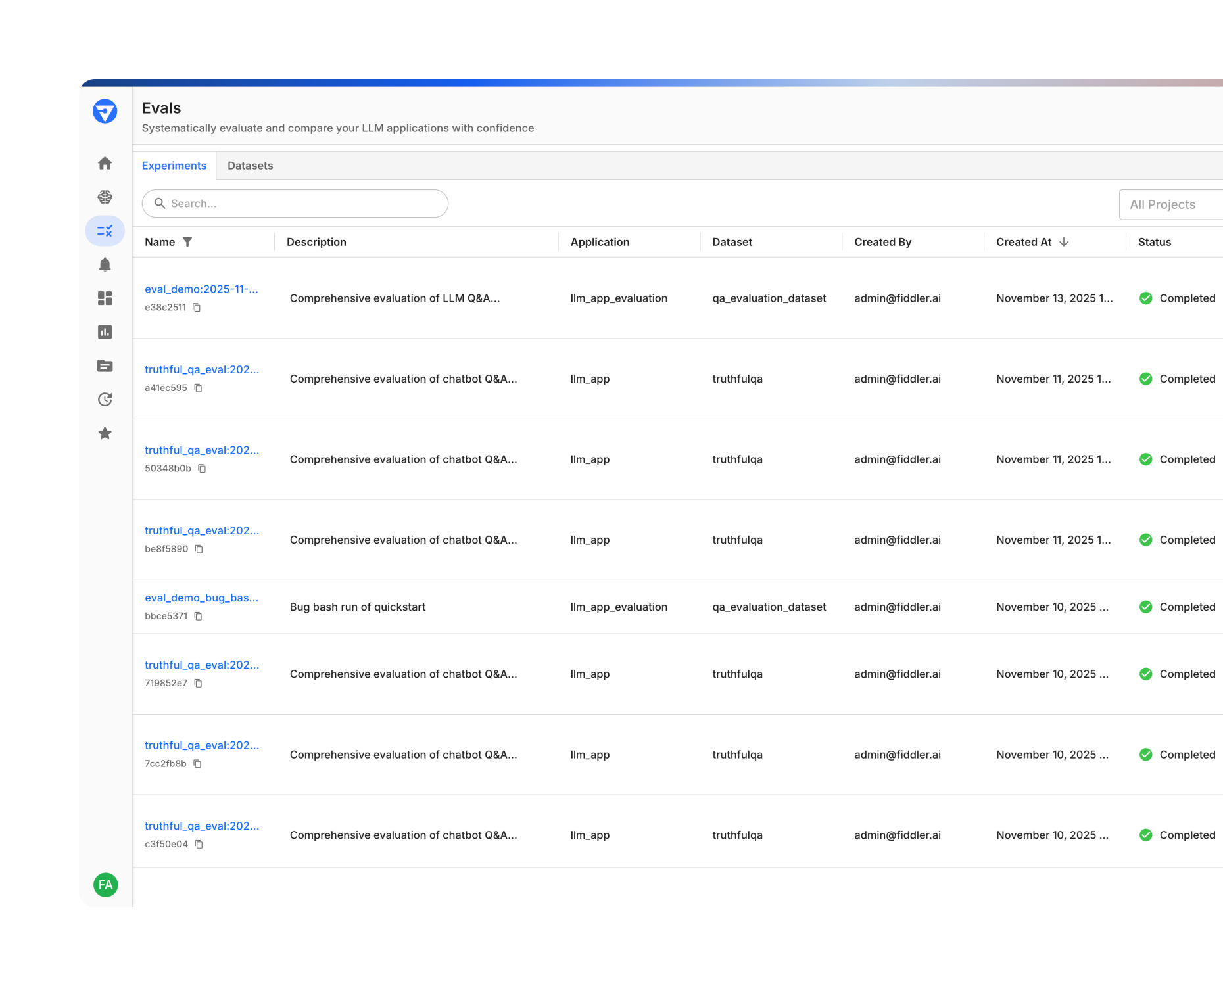Copy experiment ID 719852e7

click(x=198, y=684)
